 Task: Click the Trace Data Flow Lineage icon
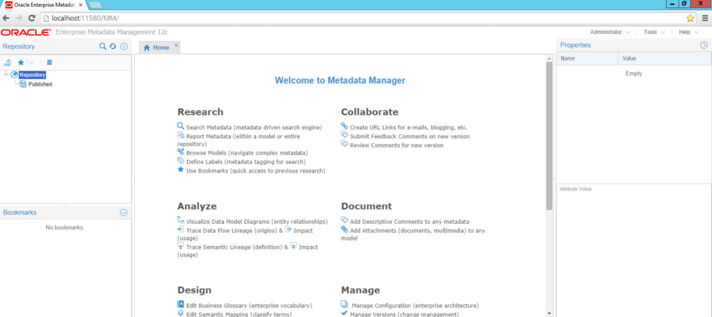click(x=181, y=229)
